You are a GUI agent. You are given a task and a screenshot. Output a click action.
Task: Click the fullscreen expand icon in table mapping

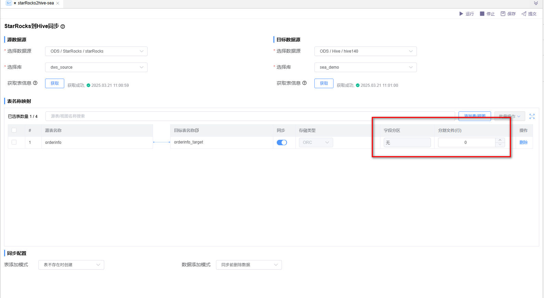[532, 117]
